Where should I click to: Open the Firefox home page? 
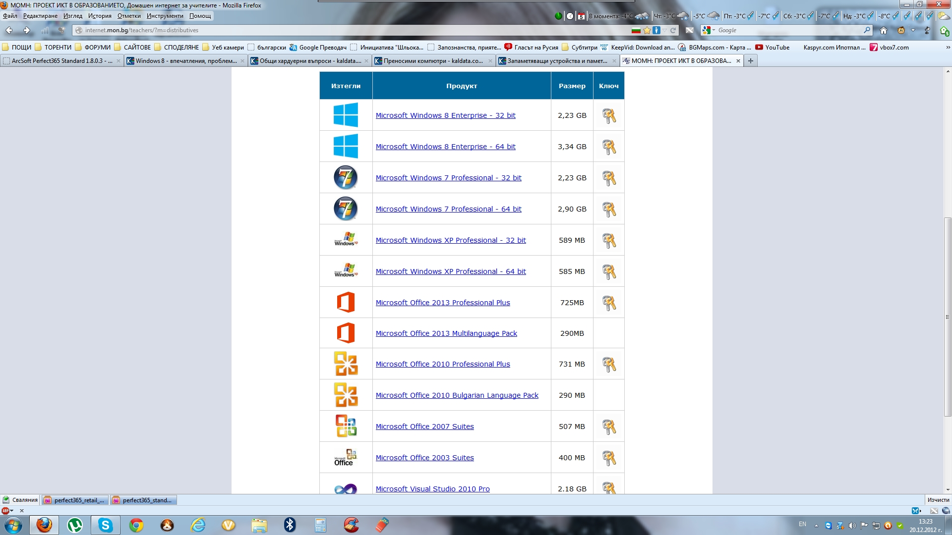click(883, 30)
